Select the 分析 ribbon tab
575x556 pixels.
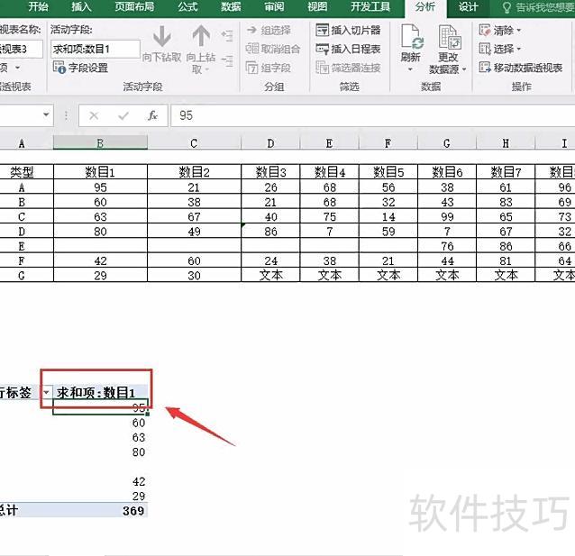click(425, 7)
